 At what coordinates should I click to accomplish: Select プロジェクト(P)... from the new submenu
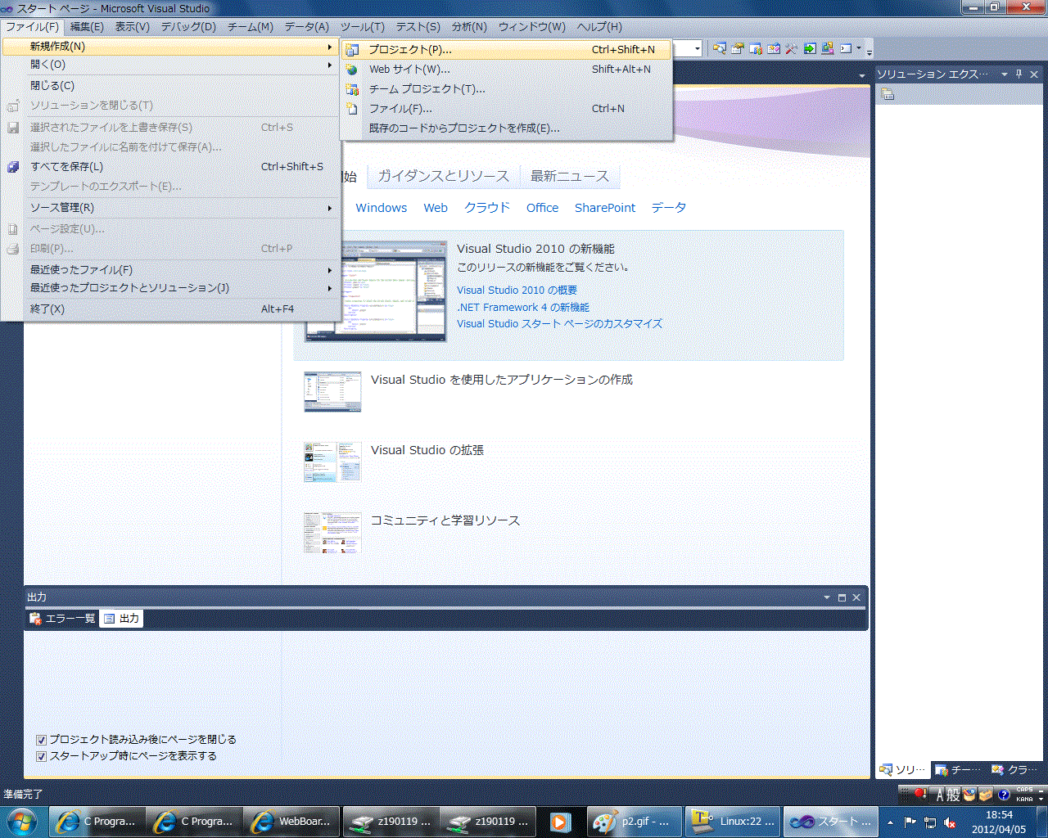coord(508,50)
